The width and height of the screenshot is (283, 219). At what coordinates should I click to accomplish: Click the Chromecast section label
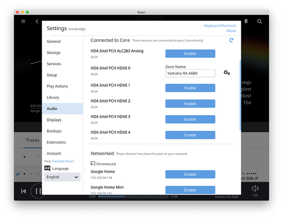tap(106, 164)
